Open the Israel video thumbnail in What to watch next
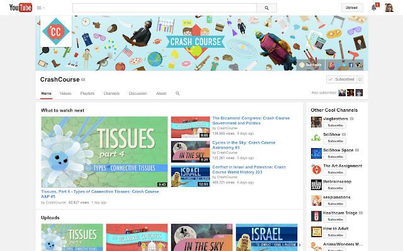The width and height of the screenshot is (403, 251). [x=190, y=176]
